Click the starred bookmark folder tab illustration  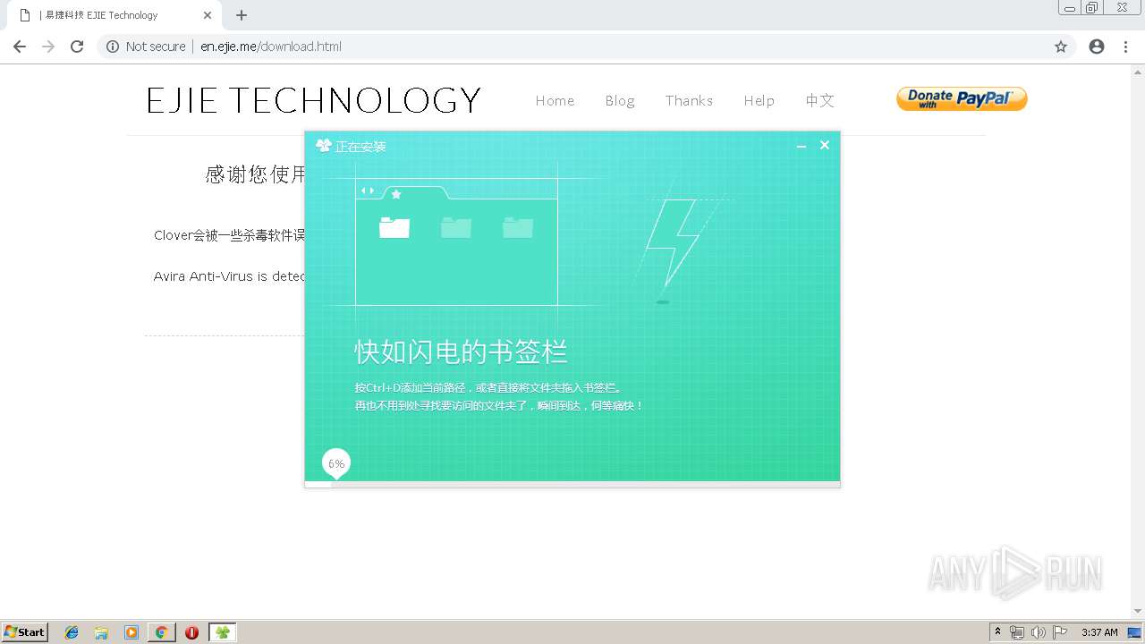(x=415, y=192)
